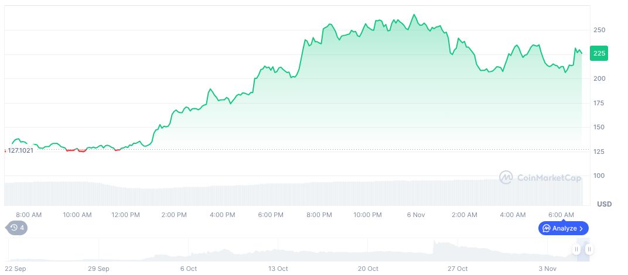This screenshot has height=275, width=628.
Task: Click the USD currency label
Action: (x=604, y=204)
